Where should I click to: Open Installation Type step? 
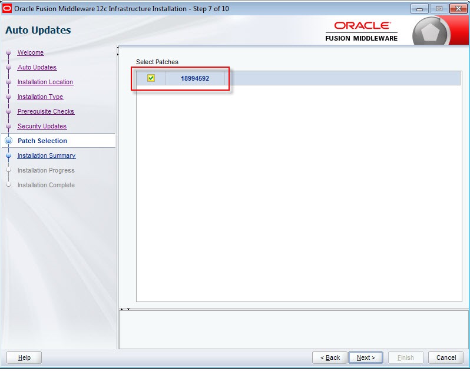[40, 97]
